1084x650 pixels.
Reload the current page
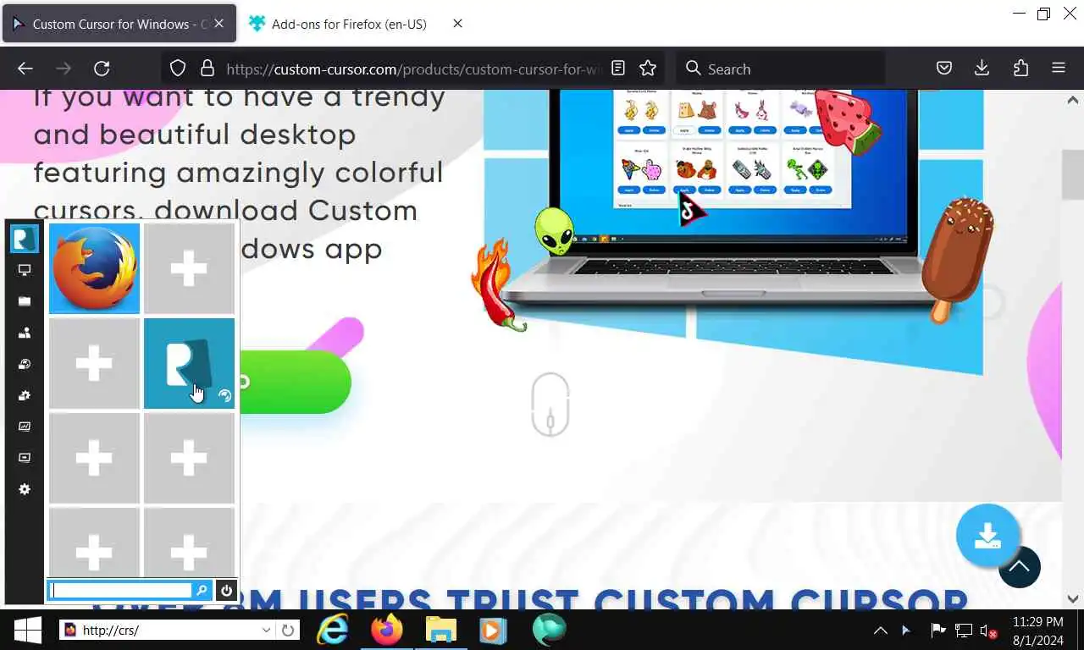tap(102, 69)
